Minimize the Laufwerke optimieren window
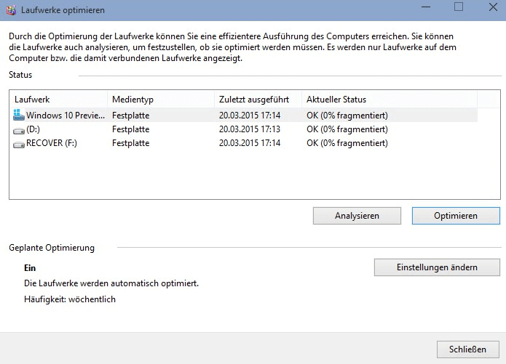This screenshot has width=506, height=364. [x=426, y=7]
